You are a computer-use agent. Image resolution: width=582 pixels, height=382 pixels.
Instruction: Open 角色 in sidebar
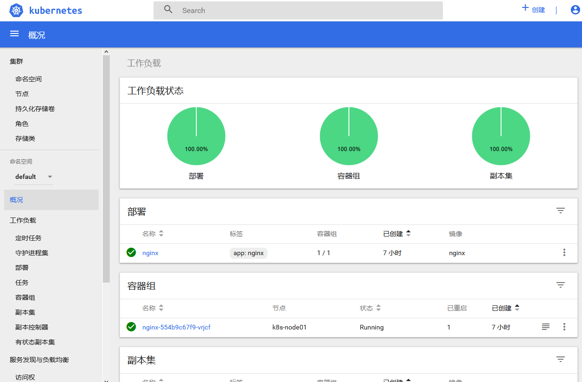click(x=22, y=124)
